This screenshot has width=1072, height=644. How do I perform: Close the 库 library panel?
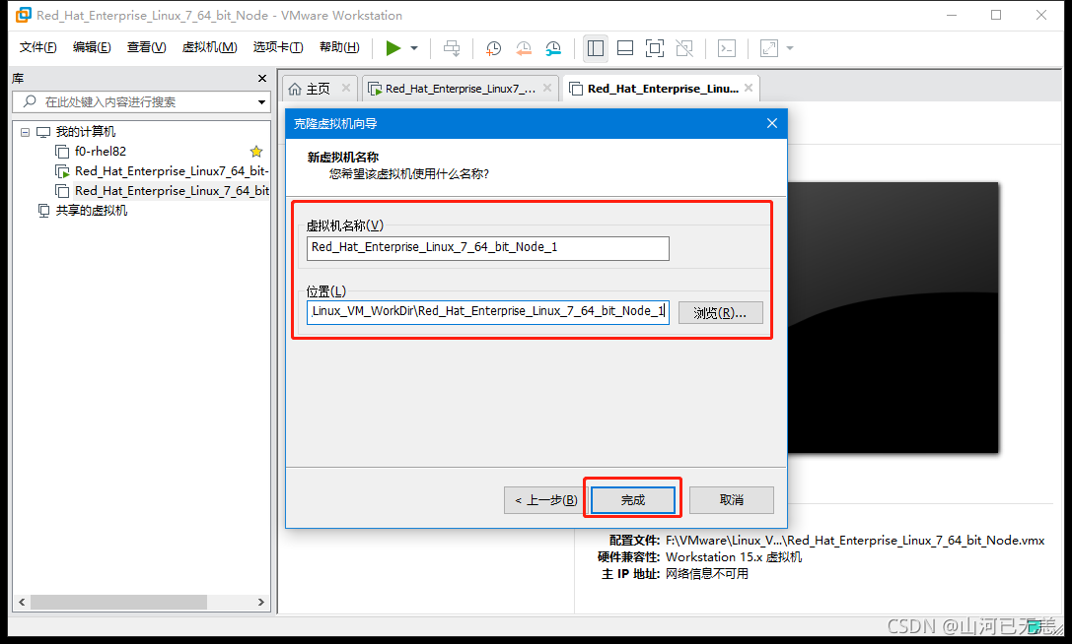tap(262, 79)
